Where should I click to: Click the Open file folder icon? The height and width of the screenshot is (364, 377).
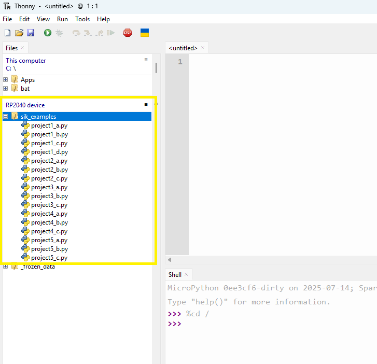point(19,33)
